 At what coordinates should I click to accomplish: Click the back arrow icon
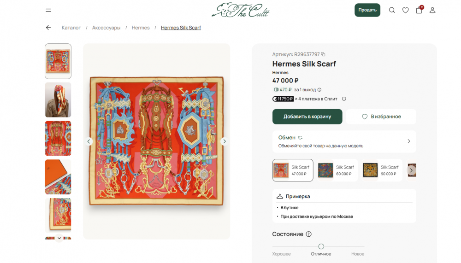tap(48, 28)
